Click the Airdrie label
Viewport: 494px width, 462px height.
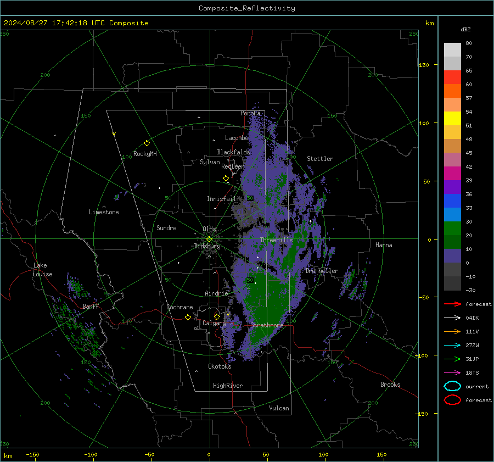tap(216, 293)
